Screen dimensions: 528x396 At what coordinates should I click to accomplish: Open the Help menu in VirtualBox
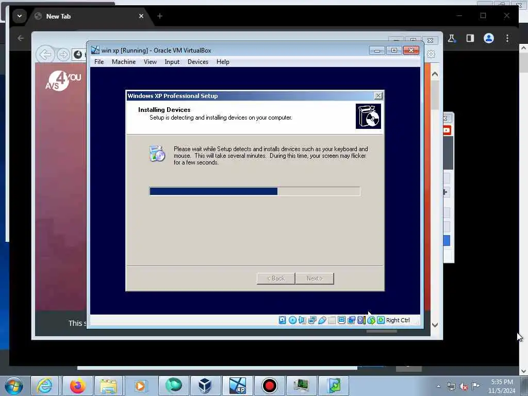(223, 62)
